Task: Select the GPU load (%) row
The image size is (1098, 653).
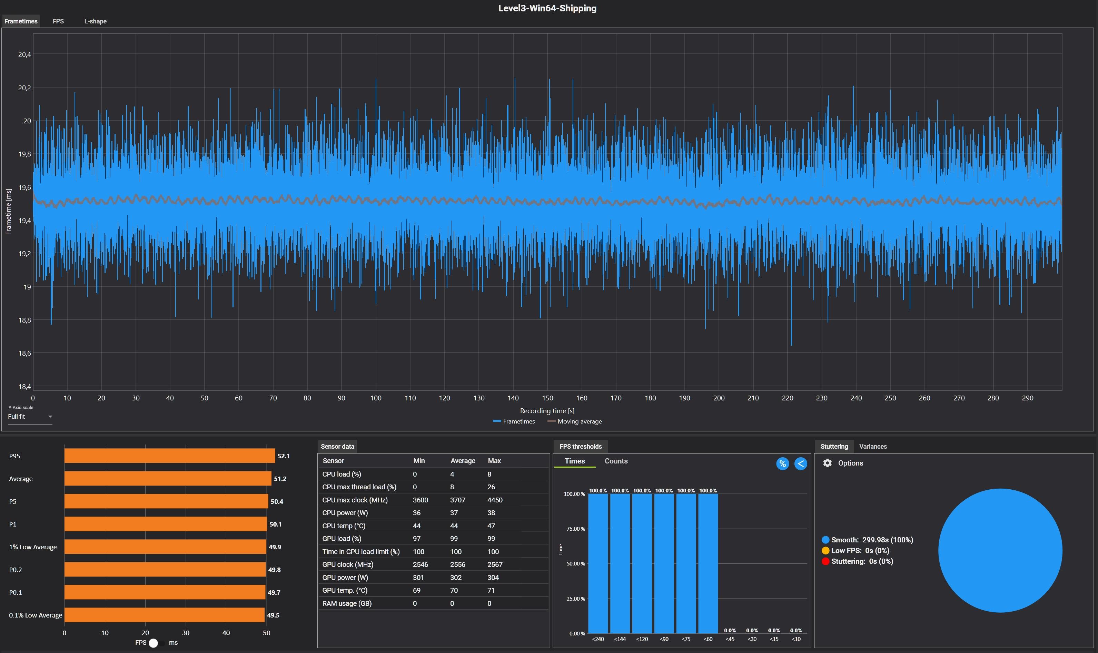Action: 433,539
